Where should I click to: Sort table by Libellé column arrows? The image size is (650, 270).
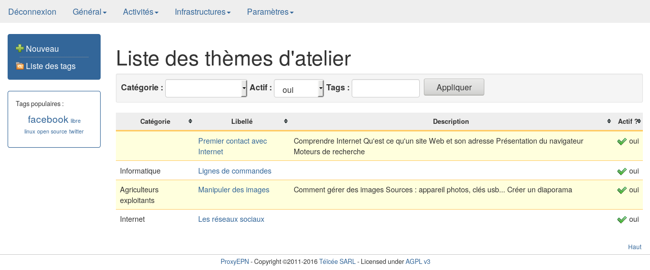[x=286, y=121]
